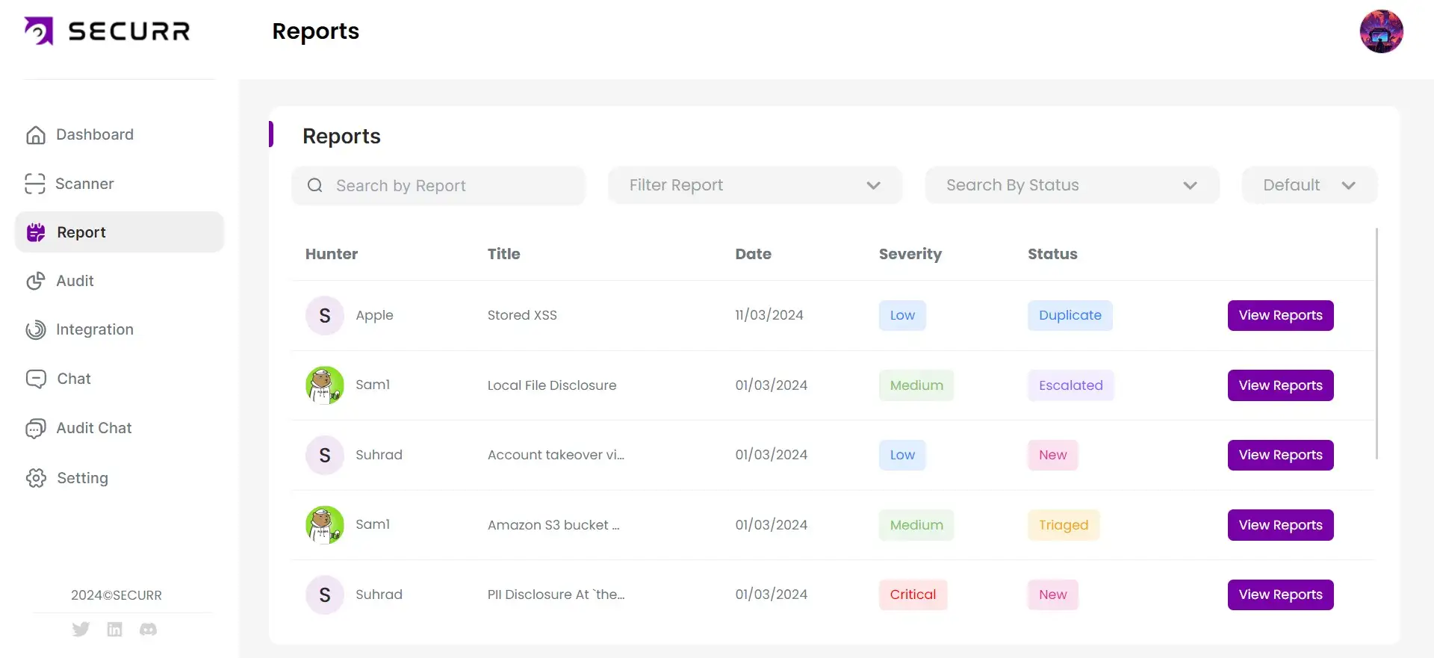This screenshot has width=1434, height=658.
Task: Click the search magnifier icon
Action: (x=315, y=185)
